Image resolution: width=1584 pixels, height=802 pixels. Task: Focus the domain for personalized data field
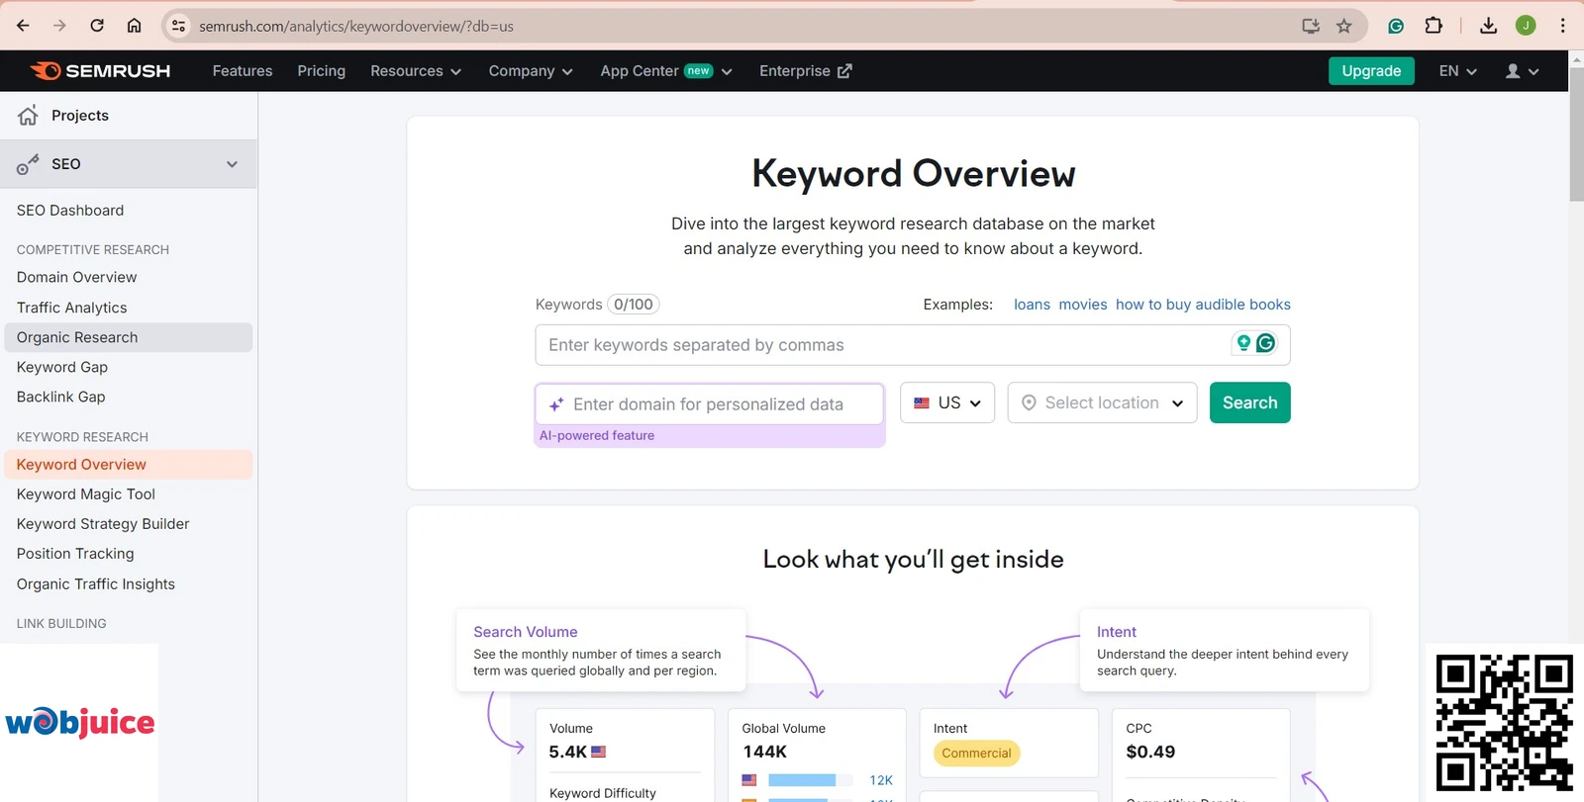[710, 404]
